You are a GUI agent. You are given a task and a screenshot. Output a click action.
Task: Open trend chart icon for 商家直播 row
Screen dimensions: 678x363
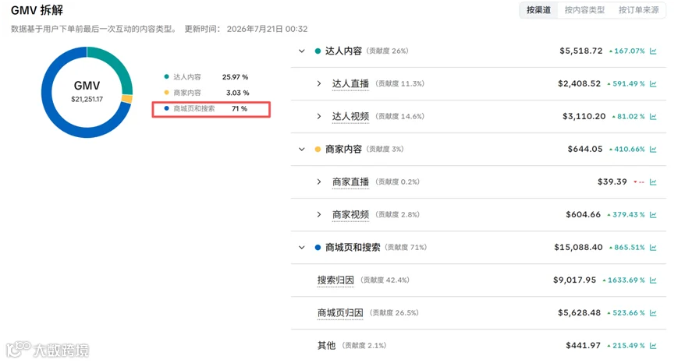(653, 182)
